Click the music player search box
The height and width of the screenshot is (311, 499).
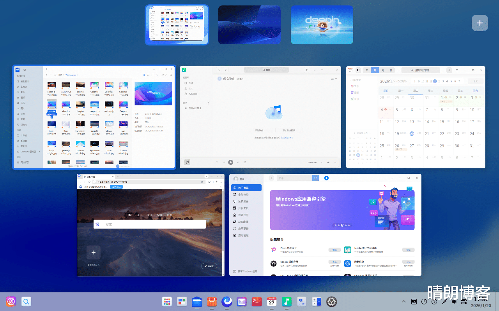tap(266, 70)
